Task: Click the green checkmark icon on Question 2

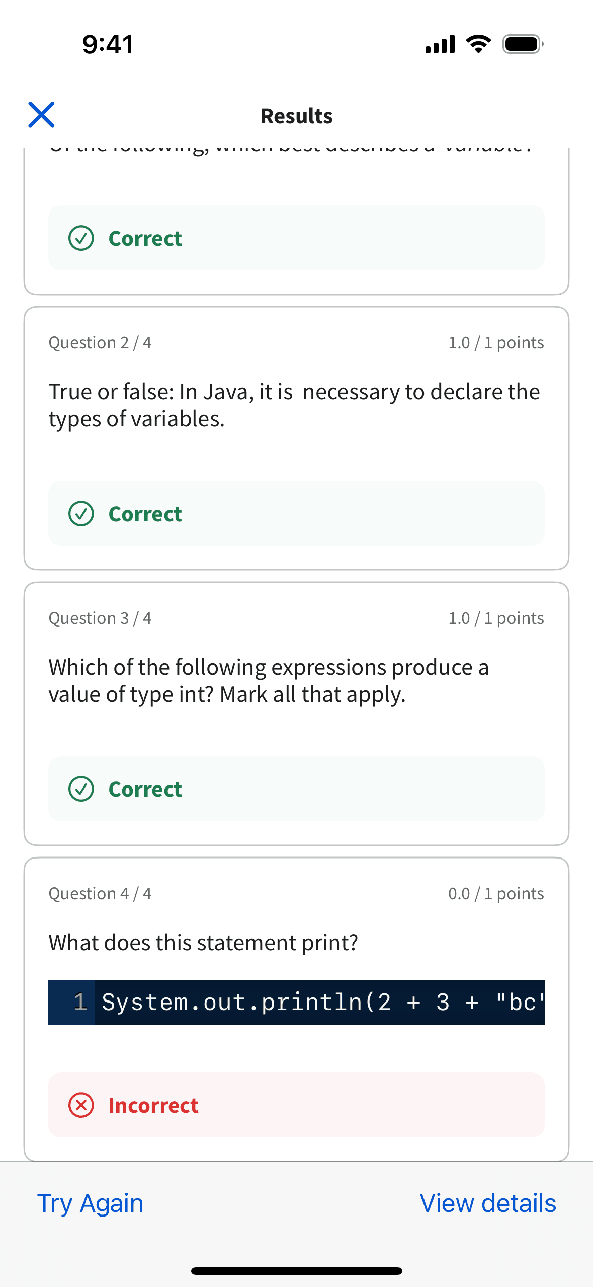Action: (82, 514)
